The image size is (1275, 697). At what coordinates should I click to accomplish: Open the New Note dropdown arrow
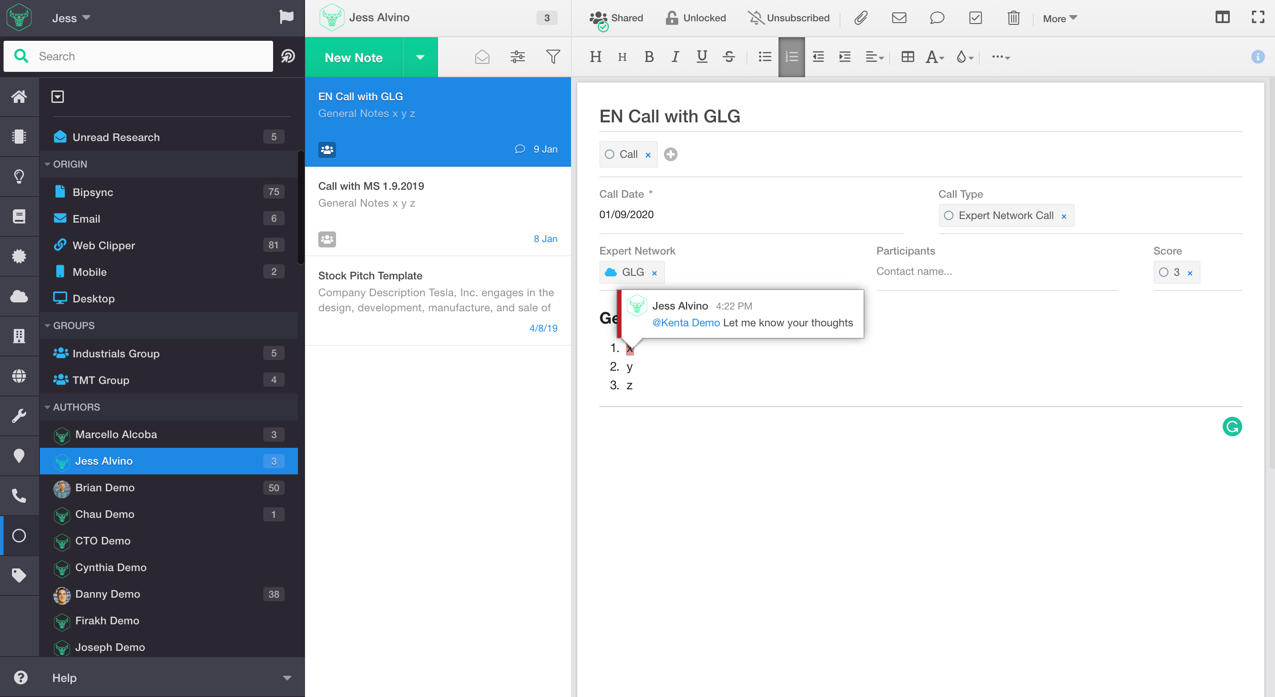(420, 58)
